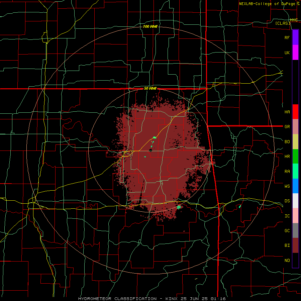Image resolution: width=301 pixels, height=301 pixels.
Task: Click the BI brown legend swatch
Action: [295, 245]
